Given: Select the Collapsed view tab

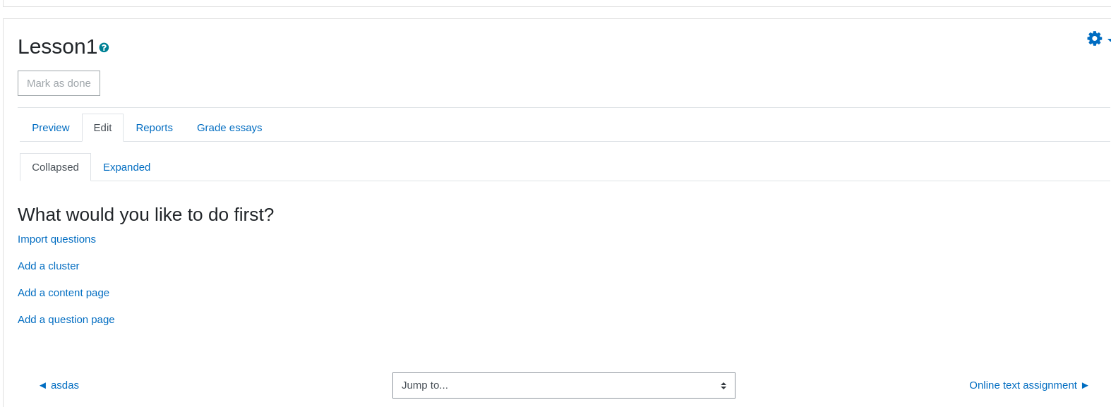Looking at the screenshot, I should click(x=55, y=167).
